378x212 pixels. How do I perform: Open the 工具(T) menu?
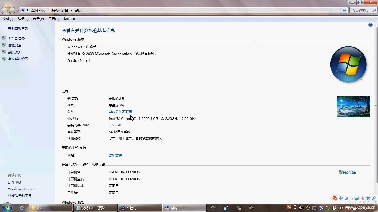click(x=54, y=19)
